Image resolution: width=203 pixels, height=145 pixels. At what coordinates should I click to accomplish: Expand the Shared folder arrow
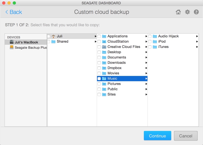pos(95,42)
